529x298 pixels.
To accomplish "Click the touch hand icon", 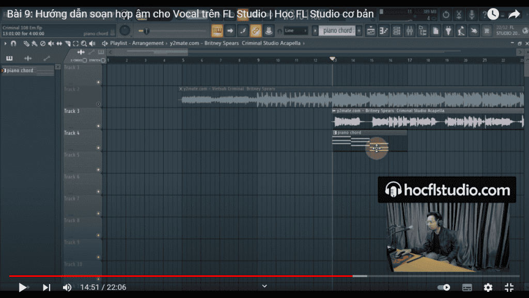I will [x=474, y=31].
